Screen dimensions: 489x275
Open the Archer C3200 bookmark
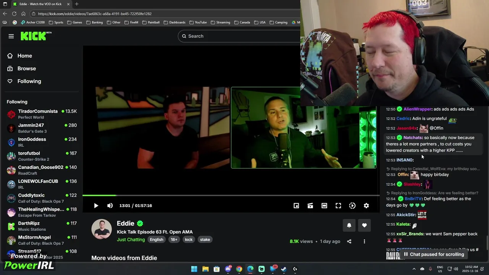(33, 23)
